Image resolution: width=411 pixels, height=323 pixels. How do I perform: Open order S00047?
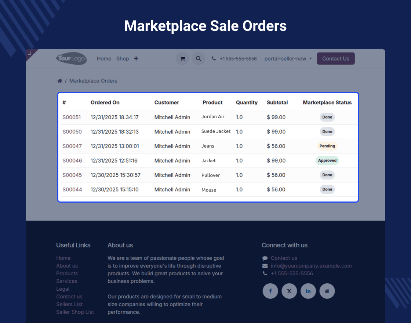pos(72,146)
